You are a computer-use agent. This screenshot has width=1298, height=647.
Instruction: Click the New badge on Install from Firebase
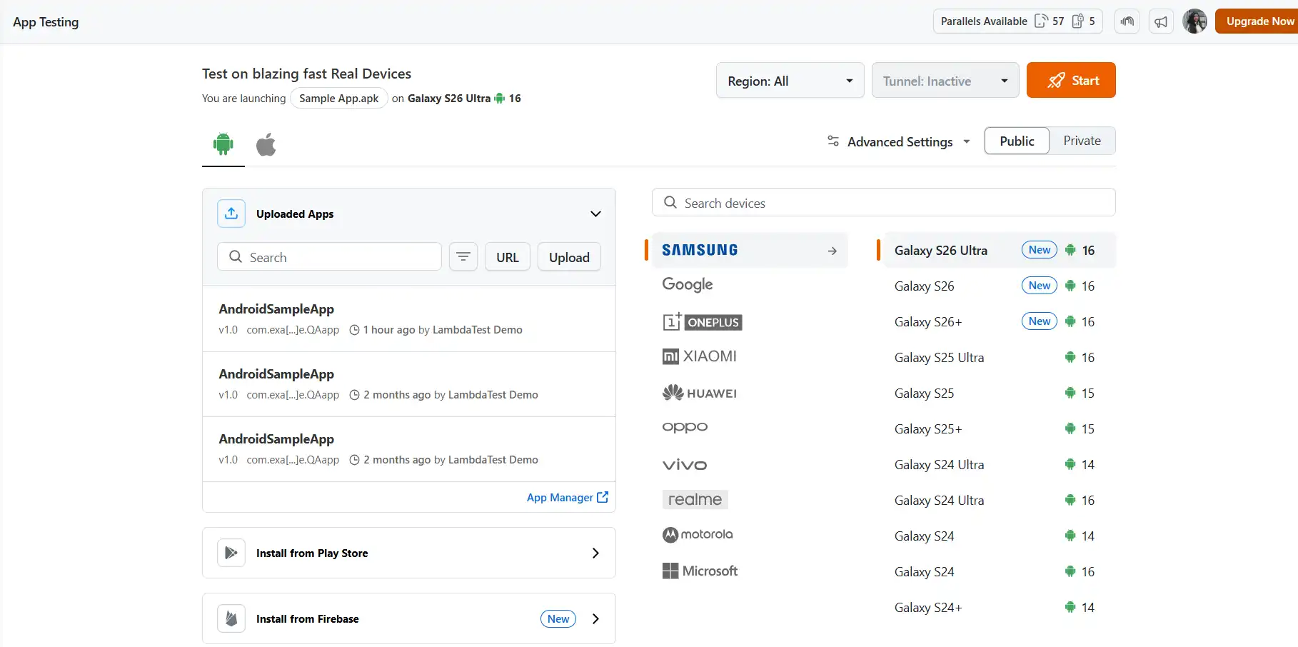point(558,618)
